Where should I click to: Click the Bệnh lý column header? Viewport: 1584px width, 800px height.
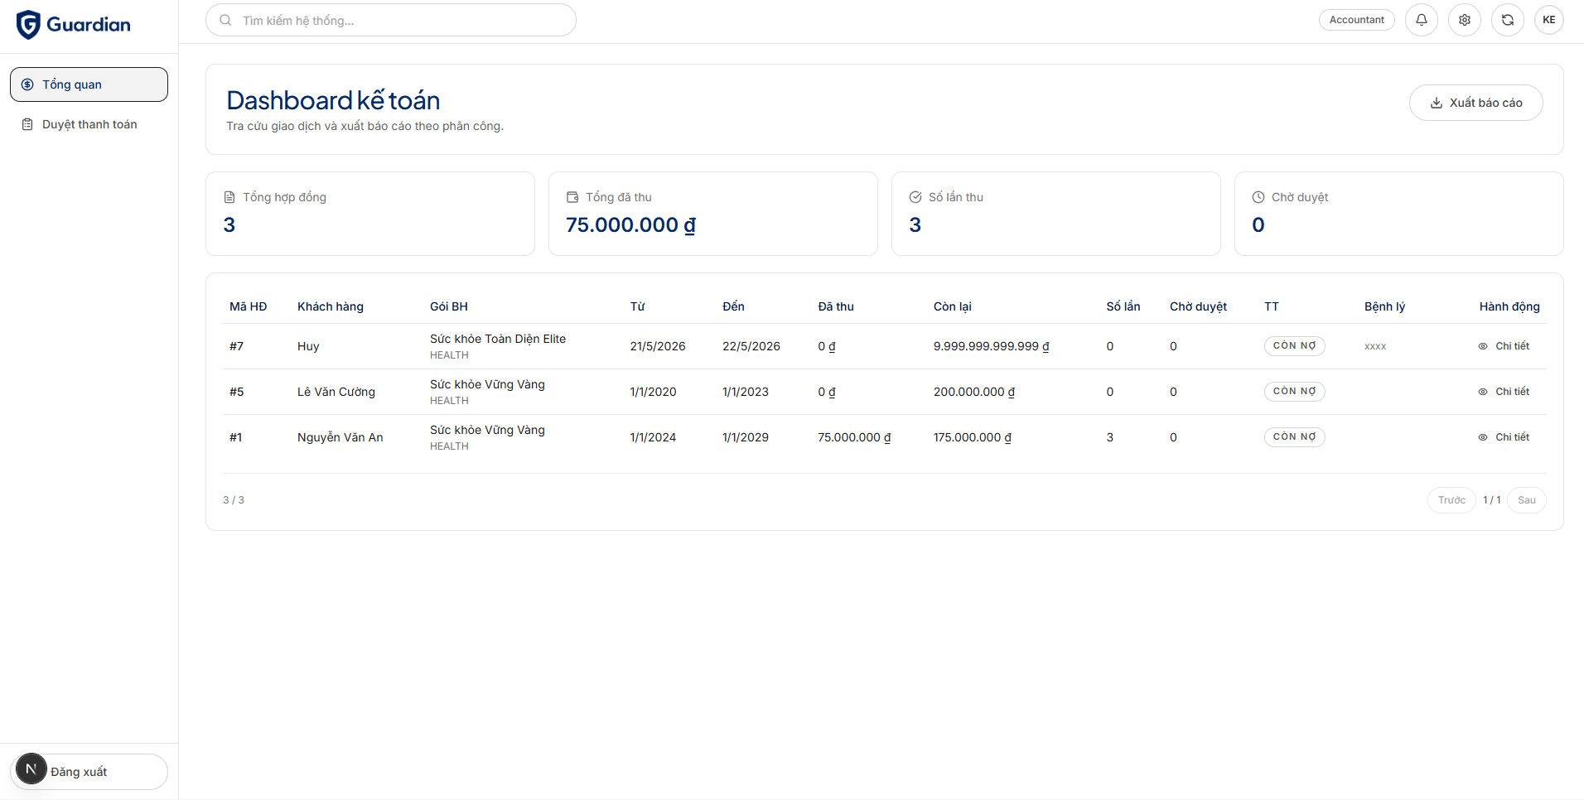point(1385,306)
